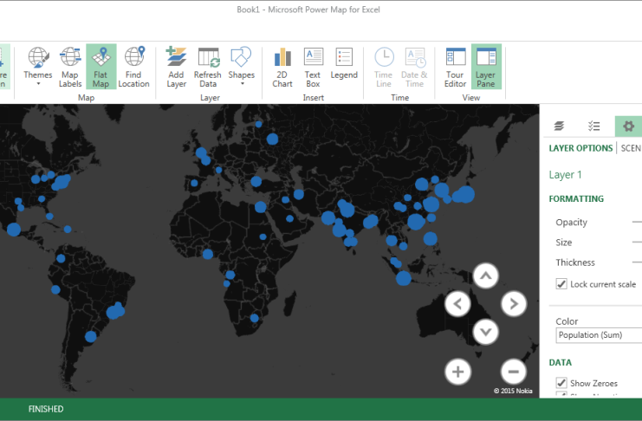Insert a 2D Chart
This screenshot has width=642, height=421.
282,67
